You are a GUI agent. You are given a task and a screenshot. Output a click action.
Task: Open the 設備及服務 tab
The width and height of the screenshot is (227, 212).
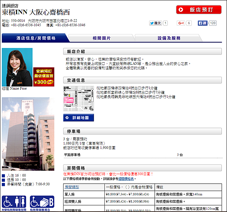pyautogui.click(x=169, y=38)
